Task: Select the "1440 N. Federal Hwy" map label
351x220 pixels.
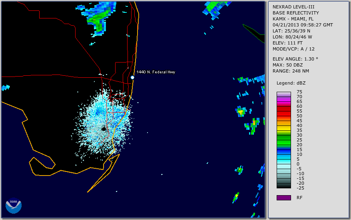Action: point(156,72)
